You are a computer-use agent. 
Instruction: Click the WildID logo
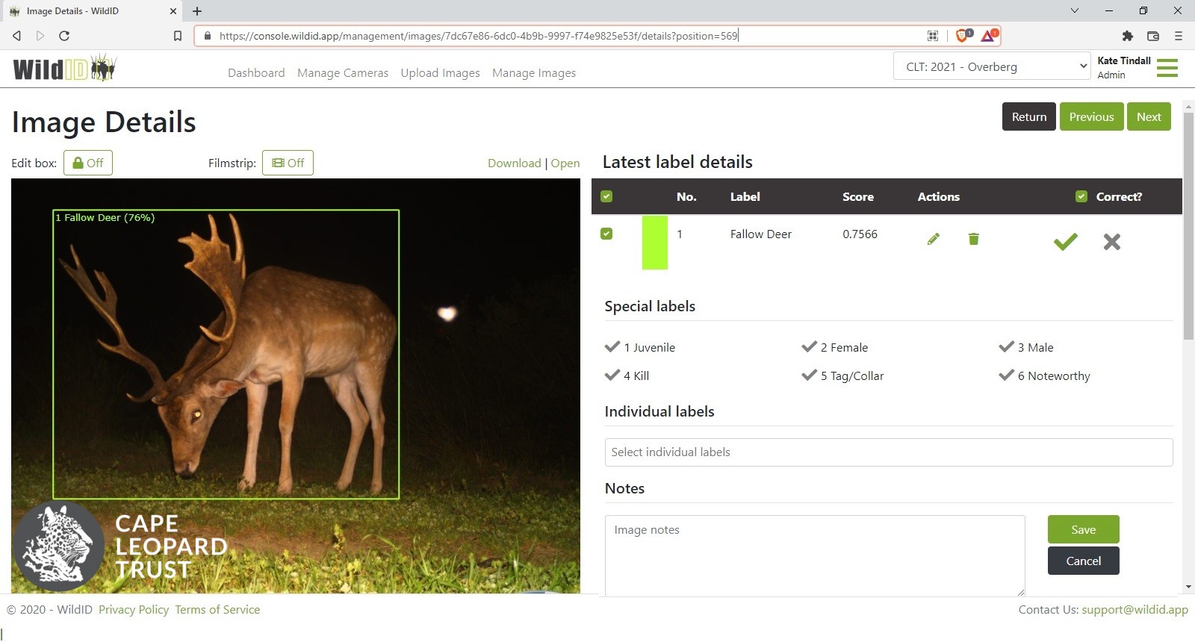[65, 68]
